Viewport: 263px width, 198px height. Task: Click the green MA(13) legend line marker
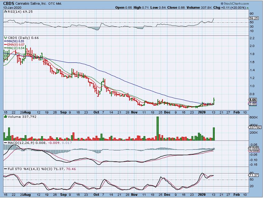pyautogui.click(x=5, y=48)
